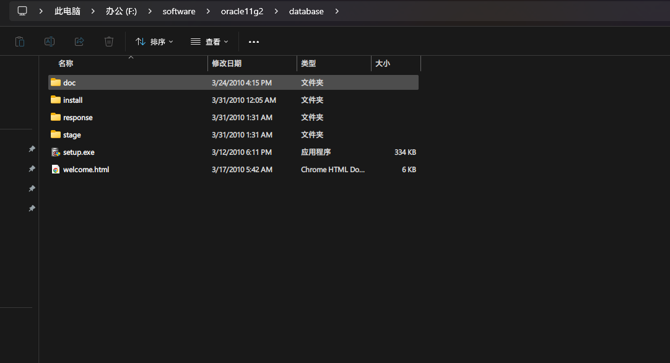Click the PC monitor icon in address bar
This screenshot has height=363, width=670.
(x=22, y=11)
